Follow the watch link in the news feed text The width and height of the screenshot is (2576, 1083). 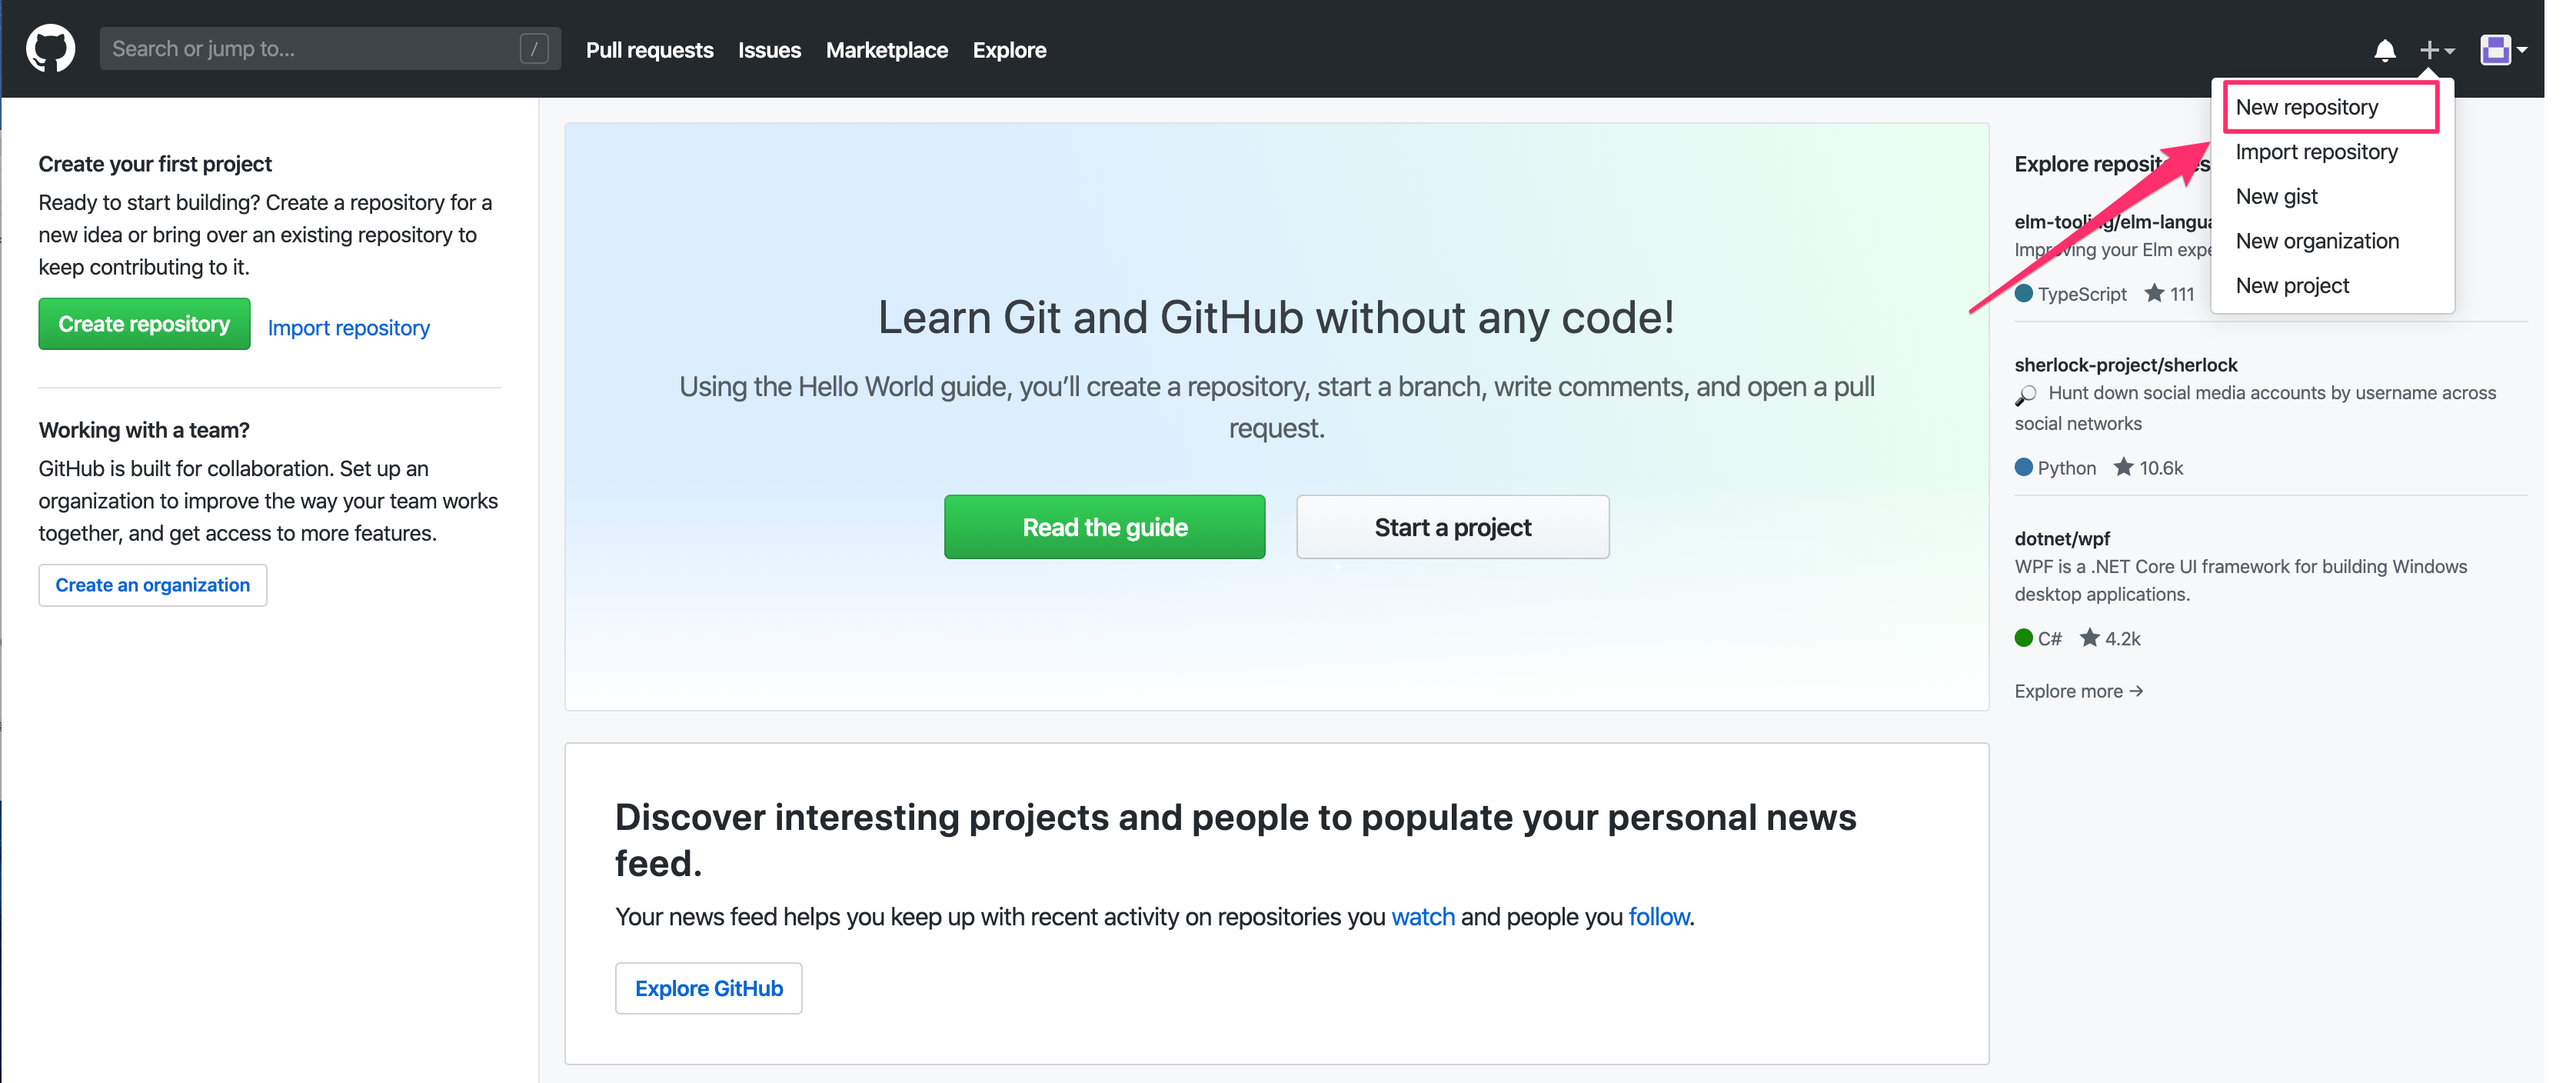(1422, 917)
